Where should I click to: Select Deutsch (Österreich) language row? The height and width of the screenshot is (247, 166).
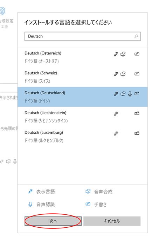[82, 57]
